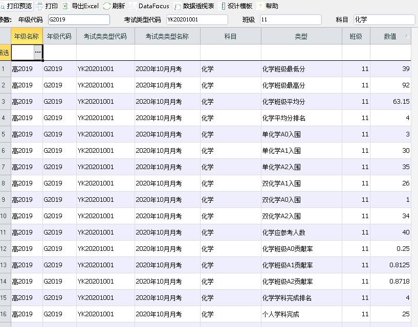
Task: Click the value 40 for 化学应参考人数
Action: (406, 232)
